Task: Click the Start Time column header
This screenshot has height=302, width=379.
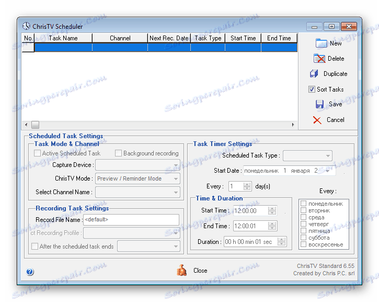Action: (243, 38)
